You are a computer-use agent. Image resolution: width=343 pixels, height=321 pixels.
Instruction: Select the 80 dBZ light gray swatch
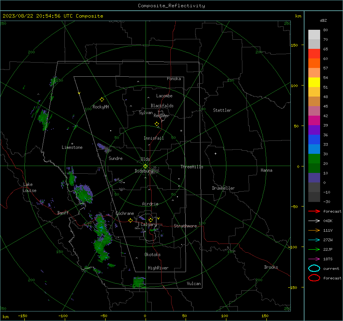pyautogui.click(x=314, y=34)
